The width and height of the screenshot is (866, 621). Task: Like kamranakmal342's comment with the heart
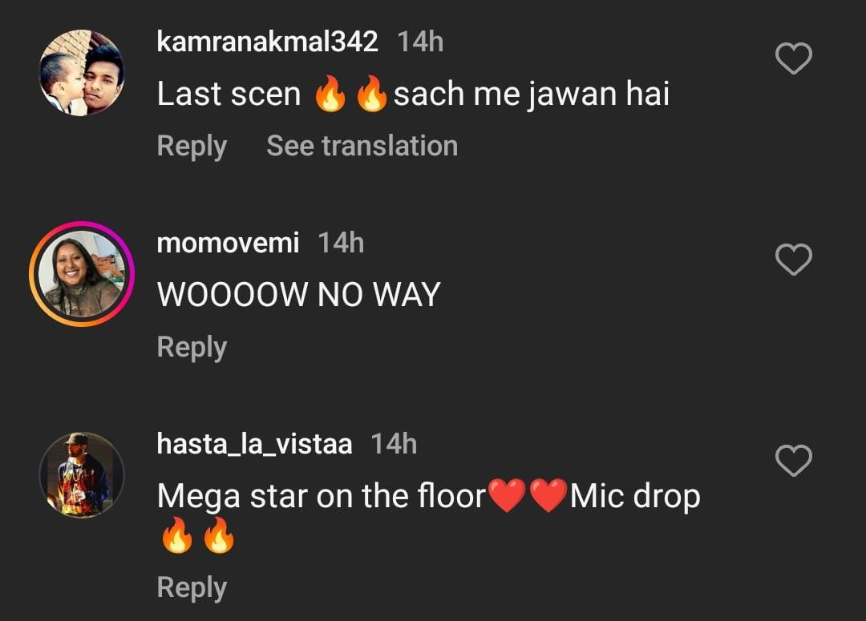point(794,58)
